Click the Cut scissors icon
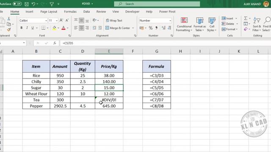The image size is (271, 152). coord(8,19)
